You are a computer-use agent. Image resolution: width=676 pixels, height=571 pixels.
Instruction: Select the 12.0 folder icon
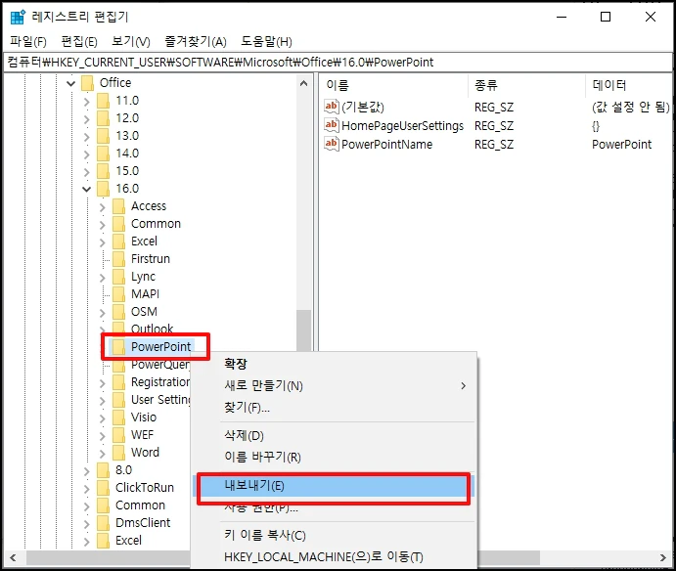(x=103, y=118)
